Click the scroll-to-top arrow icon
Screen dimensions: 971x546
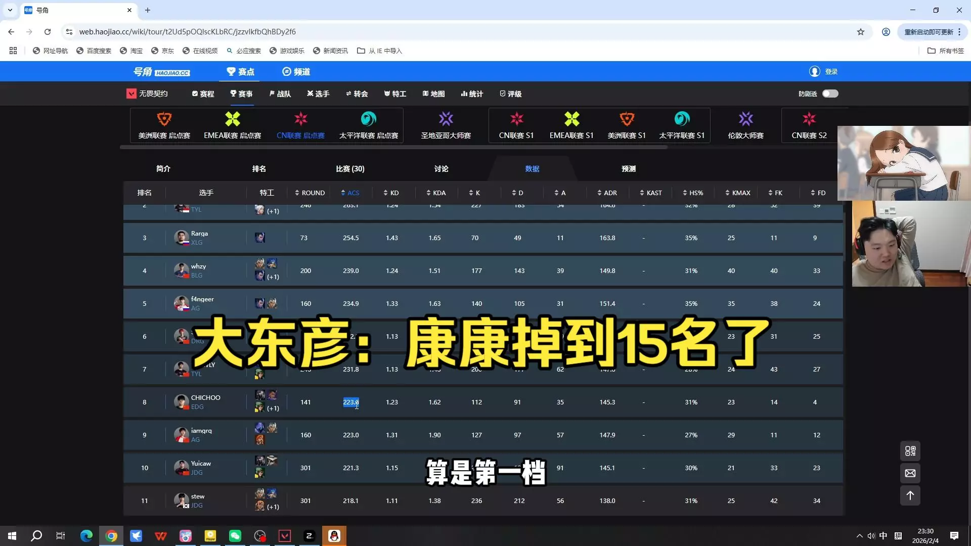(x=910, y=495)
